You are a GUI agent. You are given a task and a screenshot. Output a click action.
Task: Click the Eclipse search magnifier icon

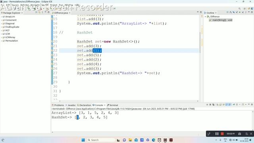point(239,9)
